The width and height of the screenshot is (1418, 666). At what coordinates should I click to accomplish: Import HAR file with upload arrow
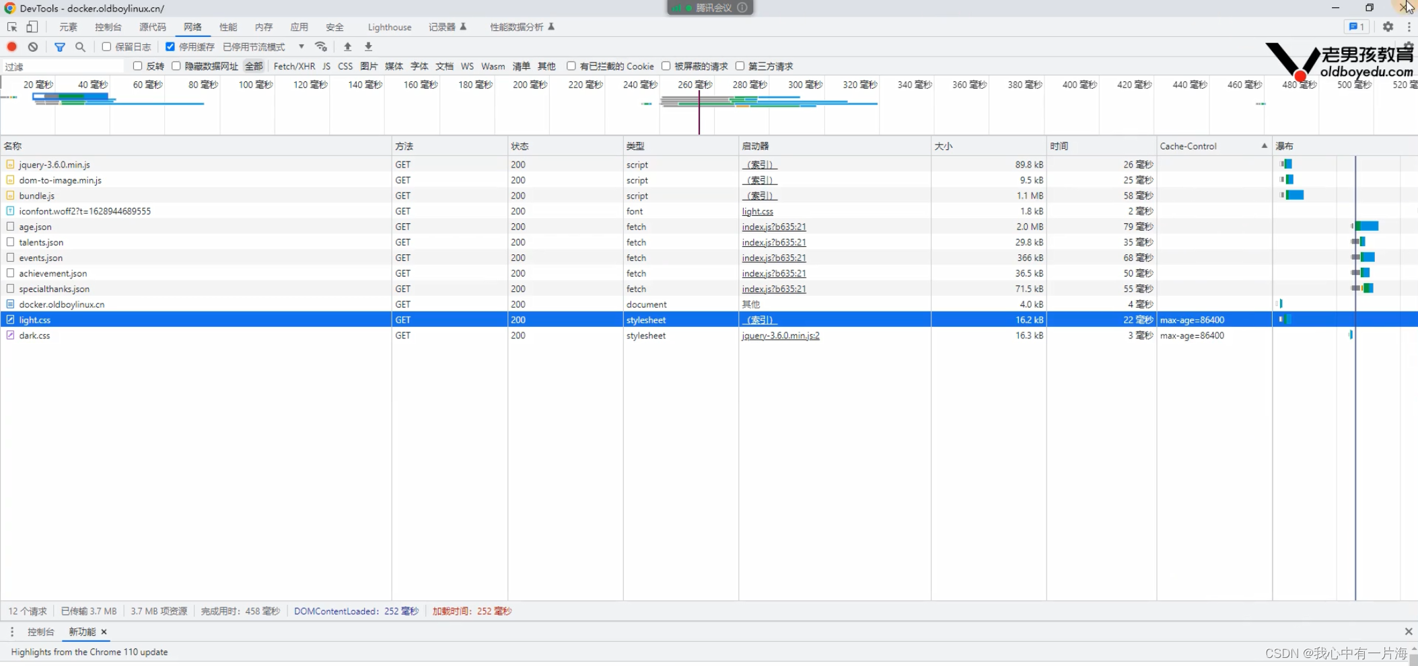click(347, 46)
